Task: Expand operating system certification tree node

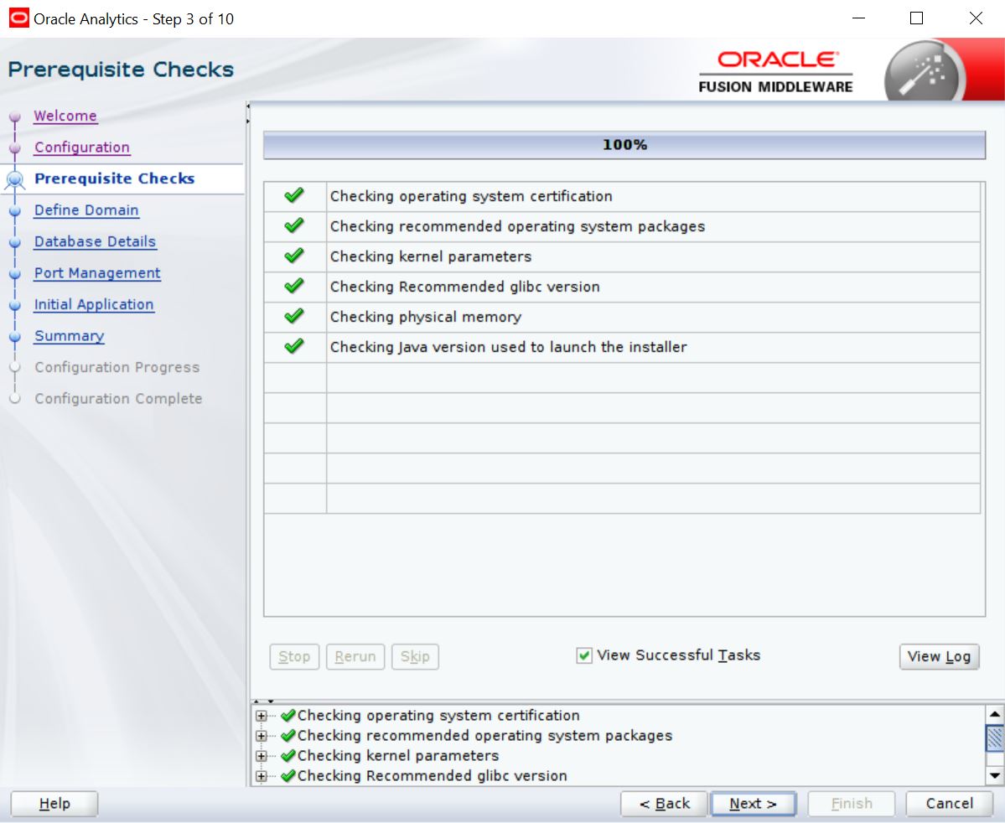Action: [262, 716]
